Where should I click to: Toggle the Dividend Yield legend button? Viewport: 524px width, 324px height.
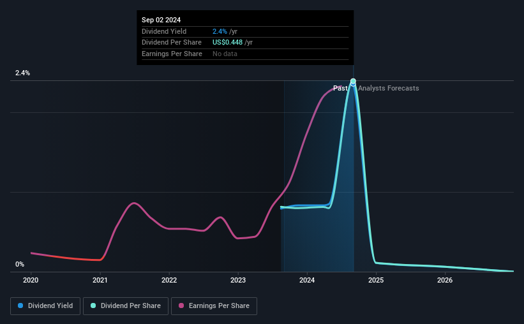[45, 306]
